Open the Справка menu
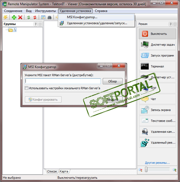Screen dimensions: 180x182 point(101,11)
